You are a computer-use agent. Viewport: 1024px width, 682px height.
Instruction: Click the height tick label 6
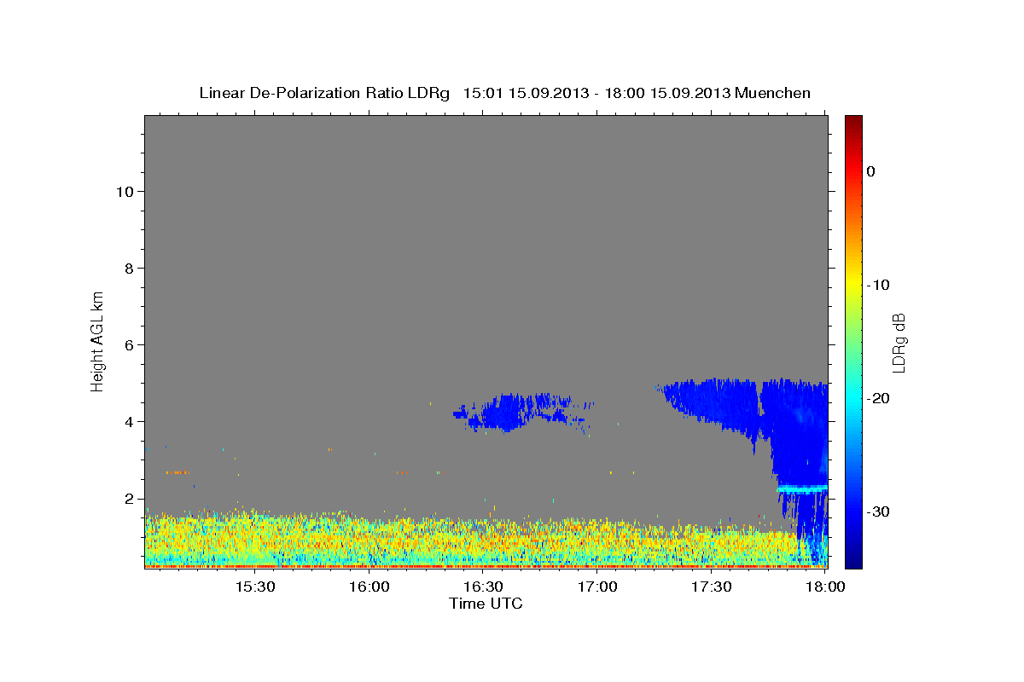pos(129,344)
